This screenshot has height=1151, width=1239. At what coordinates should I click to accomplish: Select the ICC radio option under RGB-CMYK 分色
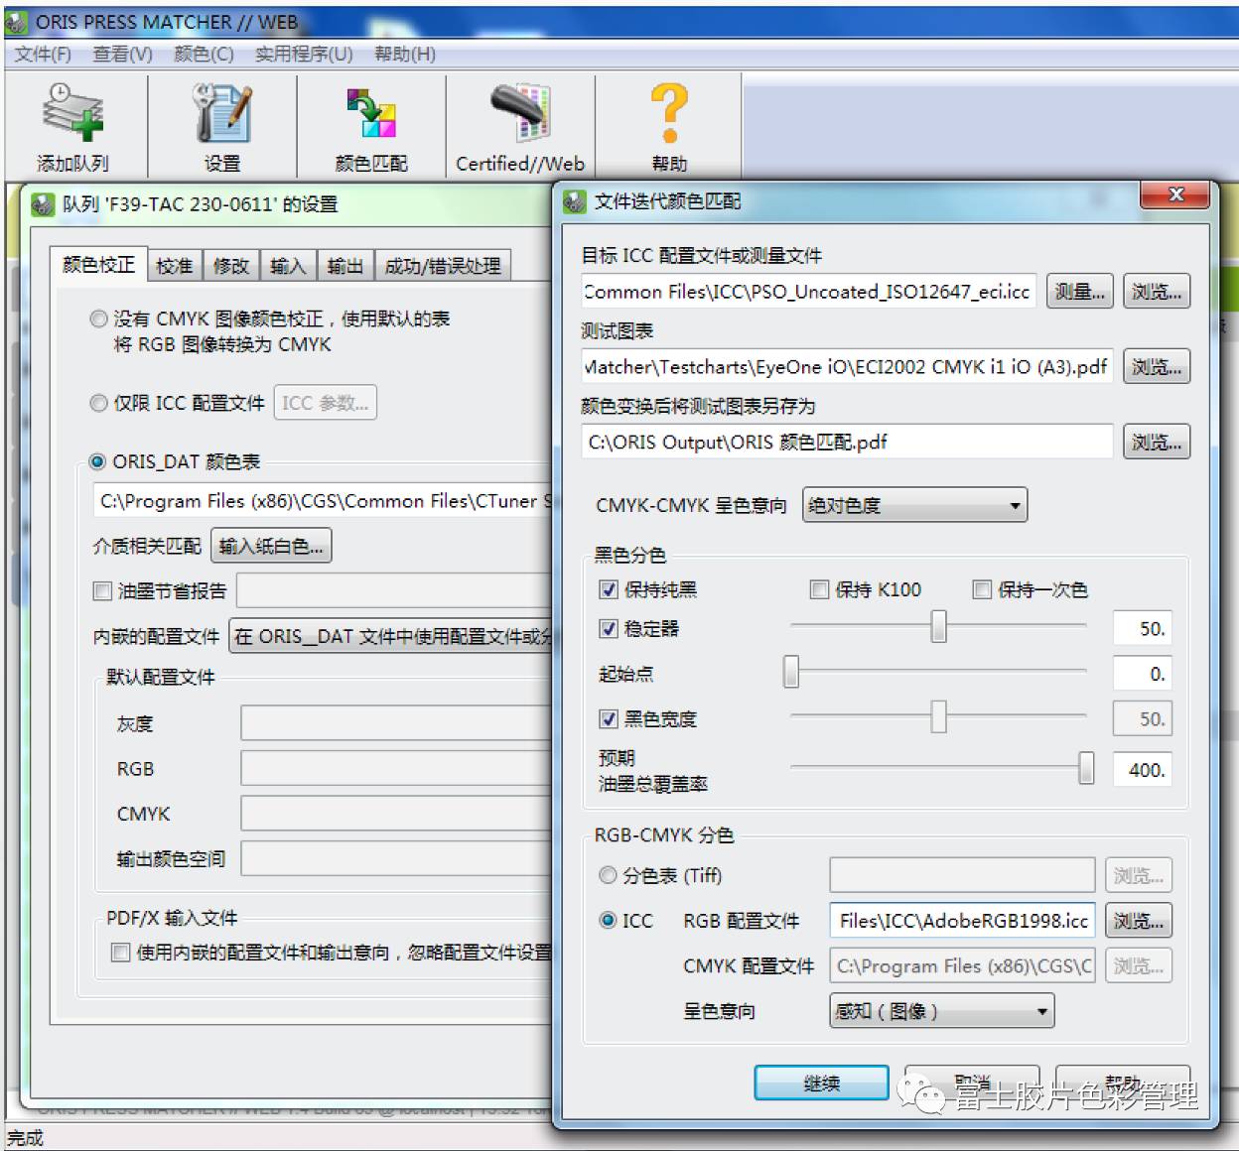(608, 920)
